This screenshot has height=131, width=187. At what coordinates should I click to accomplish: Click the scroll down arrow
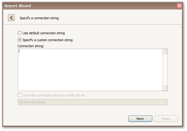(164, 88)
